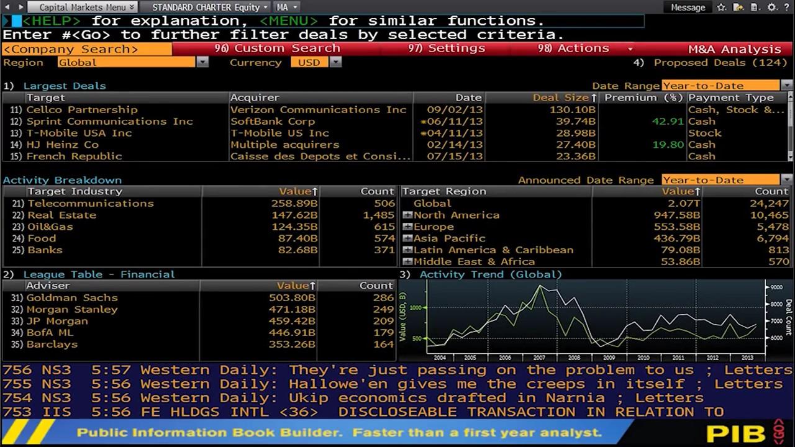The height and width of the screenshot is (447, 795).
Task: Open the 98) Actions dropdown arrow
Action: [x=630, y=48]
